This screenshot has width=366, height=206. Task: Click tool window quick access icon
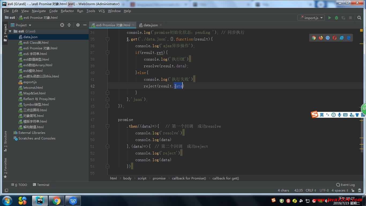click(6, 190)
